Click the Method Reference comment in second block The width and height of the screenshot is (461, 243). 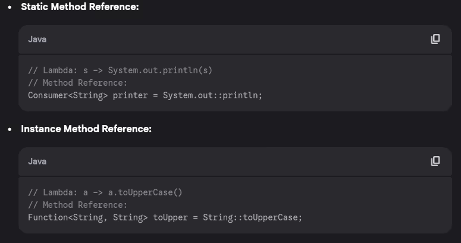click(77, 205)
